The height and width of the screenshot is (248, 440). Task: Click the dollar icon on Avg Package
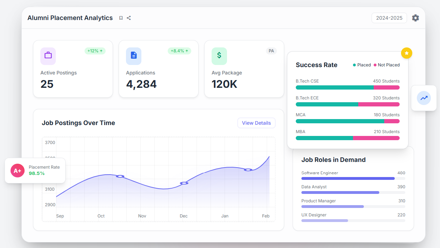coord(219,56)
